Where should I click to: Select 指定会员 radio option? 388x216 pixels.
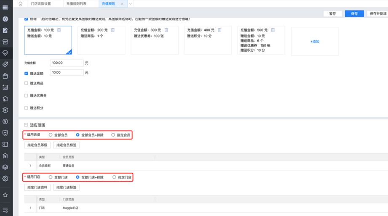pos(113,135)
